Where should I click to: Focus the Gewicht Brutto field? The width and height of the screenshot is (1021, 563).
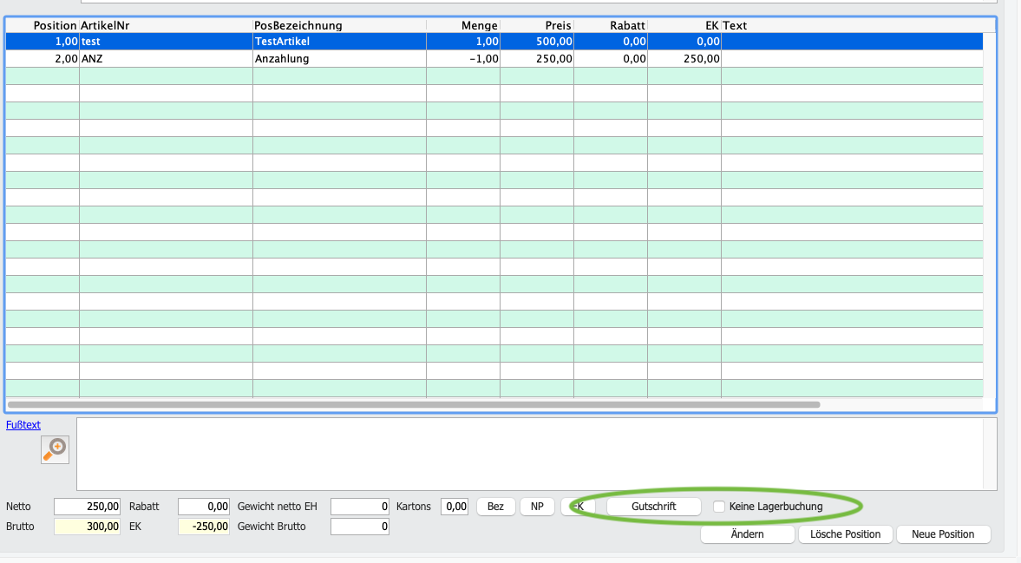pos(360,527)
